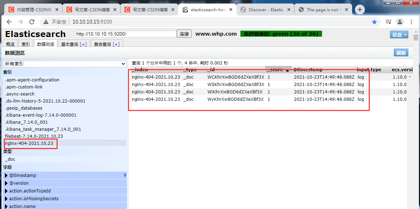Click the @timestamp column header
Viewport: 420px width, 209px height.
(x=323, y=70)
